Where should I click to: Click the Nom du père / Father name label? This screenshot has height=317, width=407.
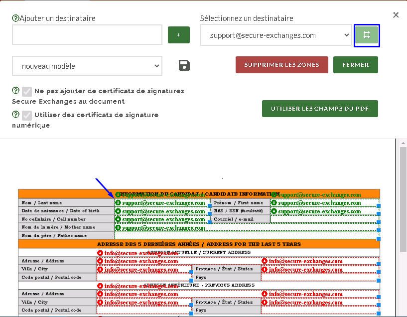(x=54, y=235)
